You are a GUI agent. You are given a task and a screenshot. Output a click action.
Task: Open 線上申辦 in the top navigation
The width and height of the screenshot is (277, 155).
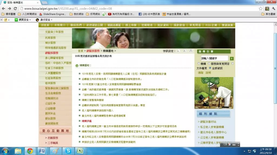click(131, 25)
